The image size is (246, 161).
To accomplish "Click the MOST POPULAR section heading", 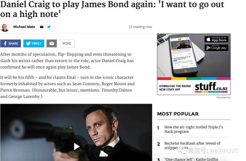I will (x=178, y=114).
